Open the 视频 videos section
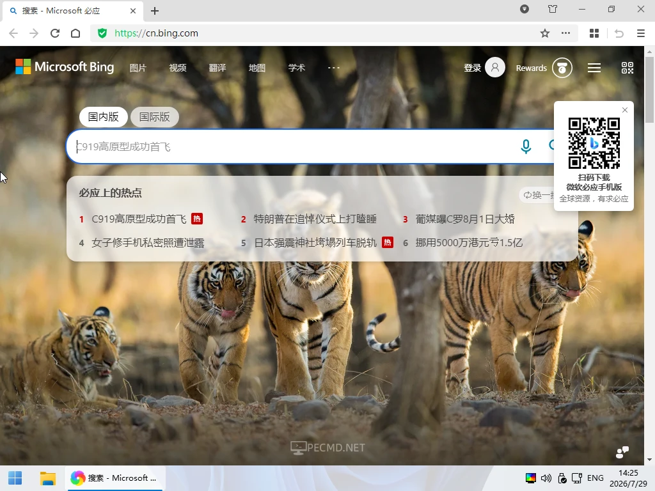This screenshot has height=491, width=655. [178, 68]
